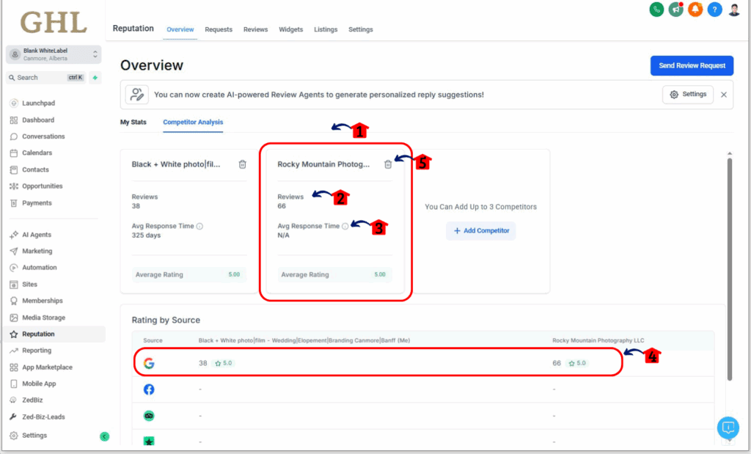Switch to the Reviews tab
Screen dimensions: 751x454
coord(255,29)
